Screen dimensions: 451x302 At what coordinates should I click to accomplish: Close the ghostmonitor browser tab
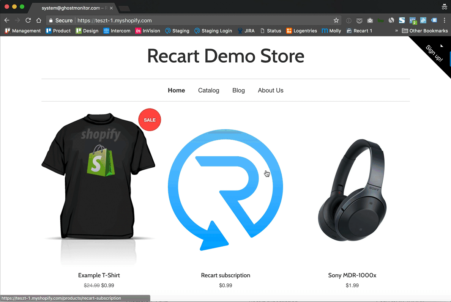111,8
